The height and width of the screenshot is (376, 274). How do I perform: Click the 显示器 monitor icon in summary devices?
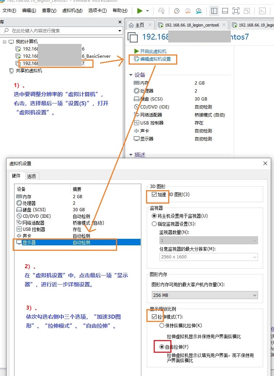(x=137, y=139)
